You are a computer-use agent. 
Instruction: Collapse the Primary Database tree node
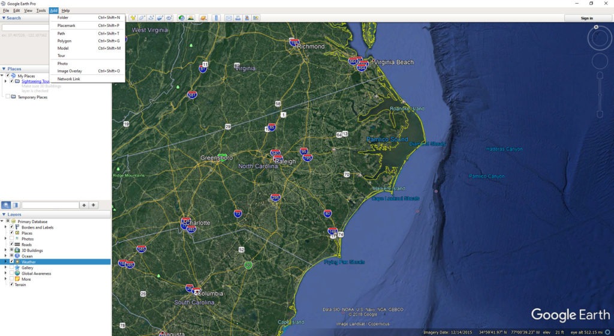point(2,221)
